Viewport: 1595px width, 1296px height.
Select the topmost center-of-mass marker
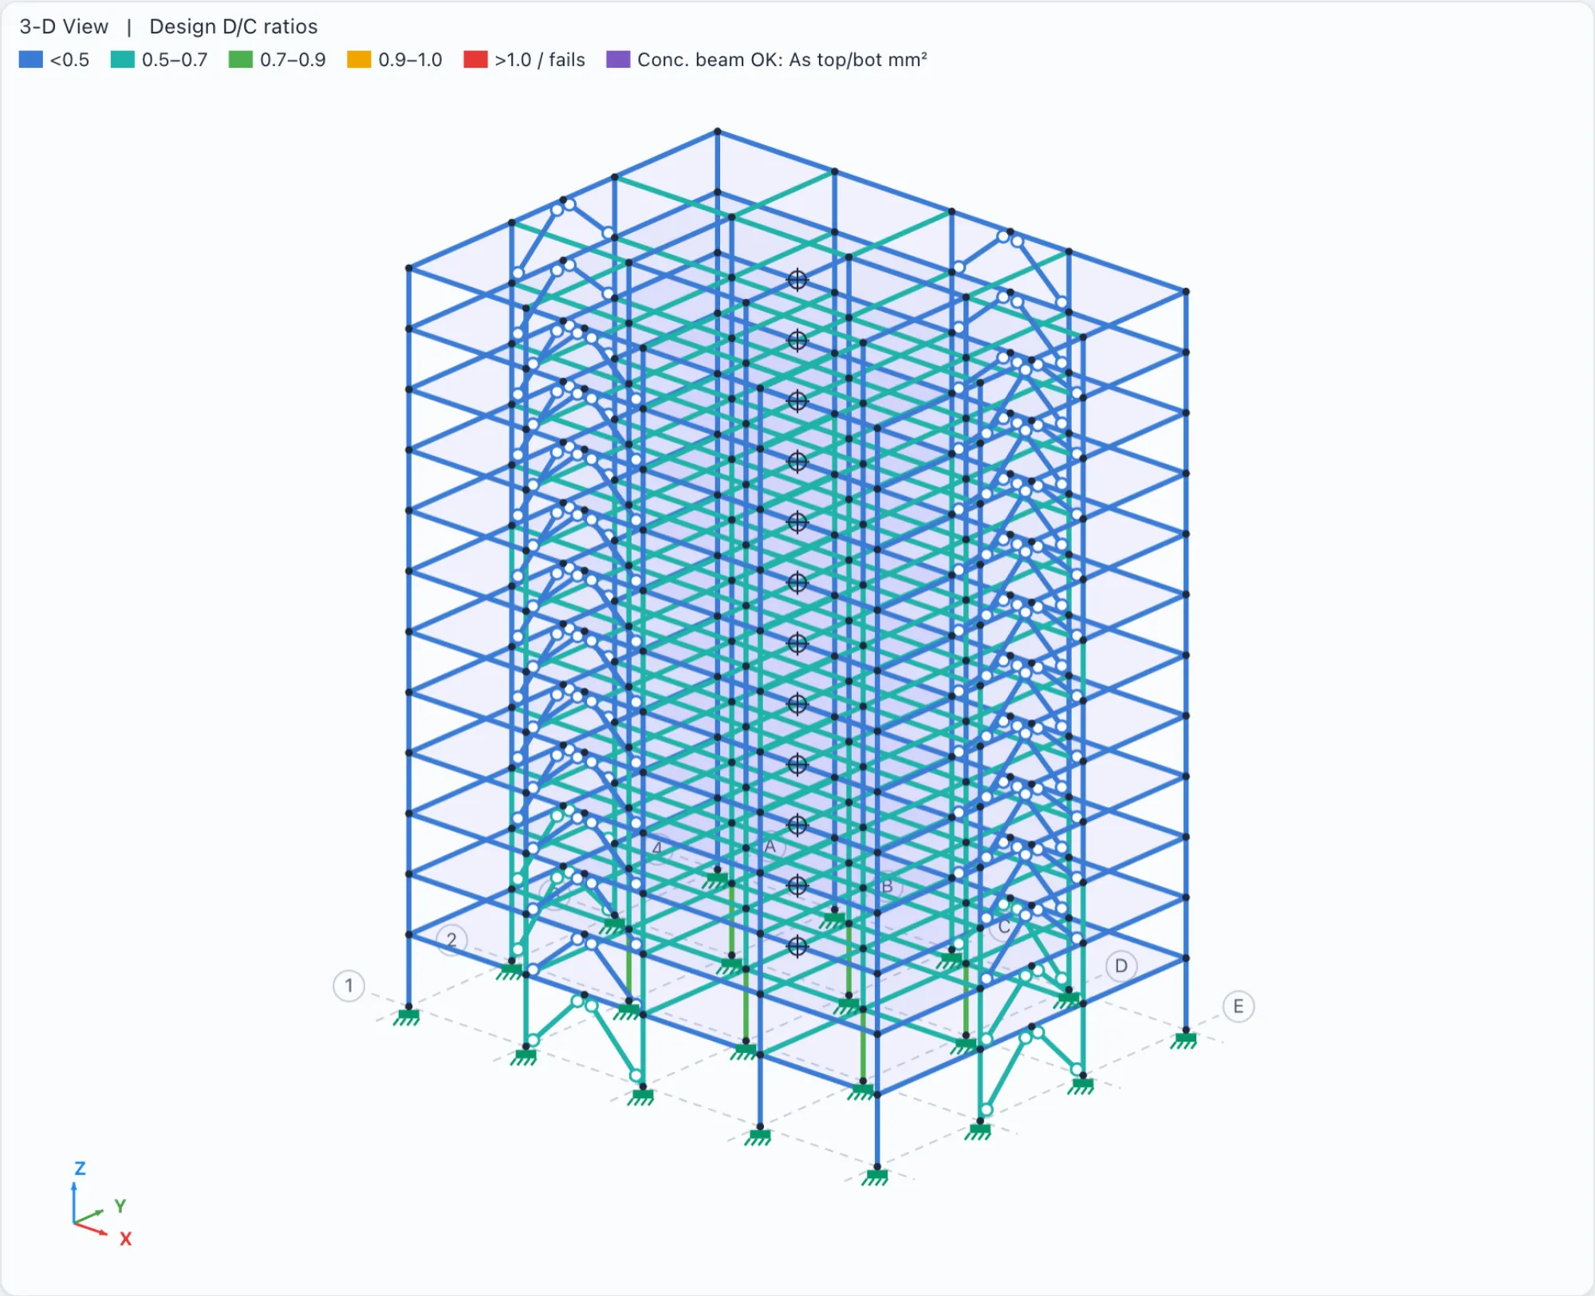[797, 280]
